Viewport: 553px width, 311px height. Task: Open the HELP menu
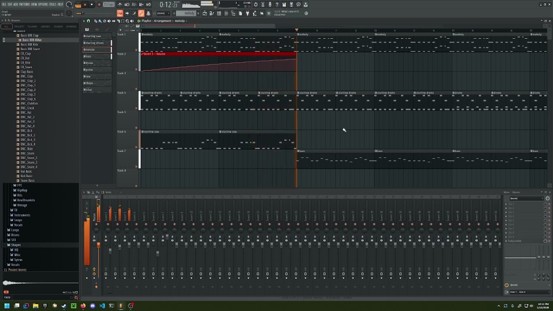[60, 4]
